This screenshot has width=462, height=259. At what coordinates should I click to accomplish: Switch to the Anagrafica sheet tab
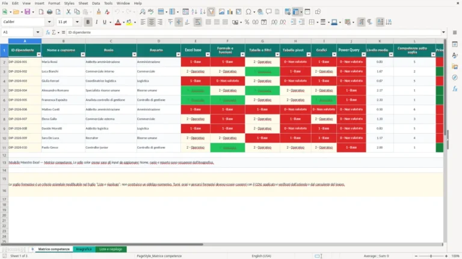(x=84, y=249)
